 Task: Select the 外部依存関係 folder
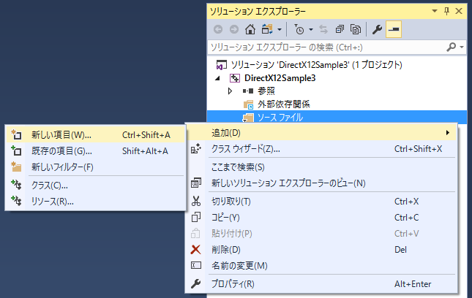coord(283,104)
